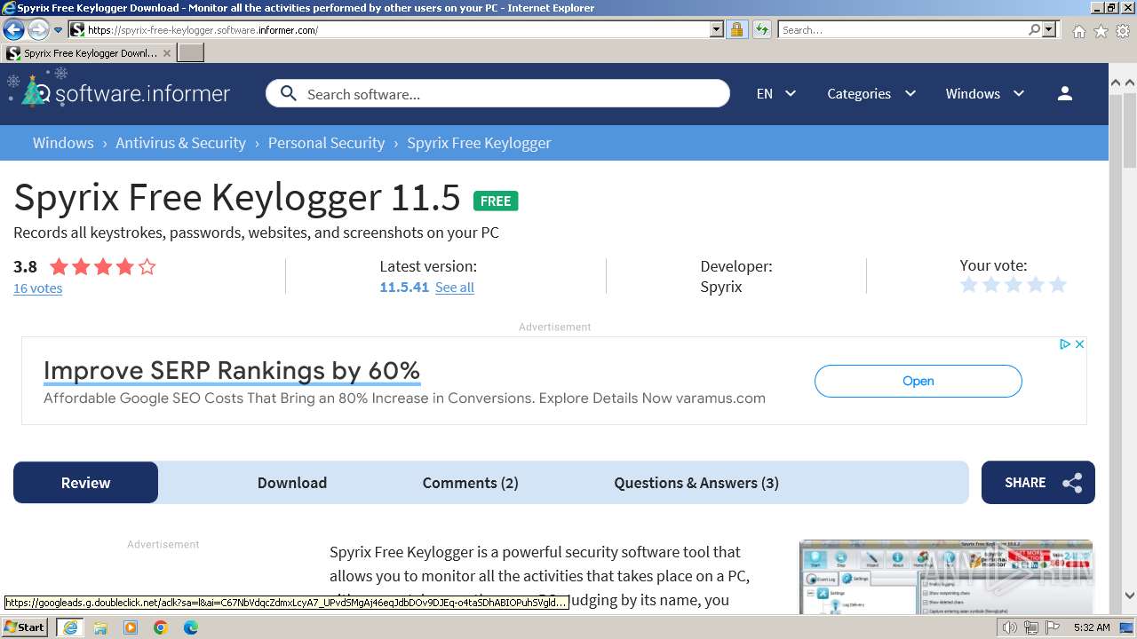Click the 11.5.41 version link
The height and width of the screenshot is (639, 1137).
point(404,287)
